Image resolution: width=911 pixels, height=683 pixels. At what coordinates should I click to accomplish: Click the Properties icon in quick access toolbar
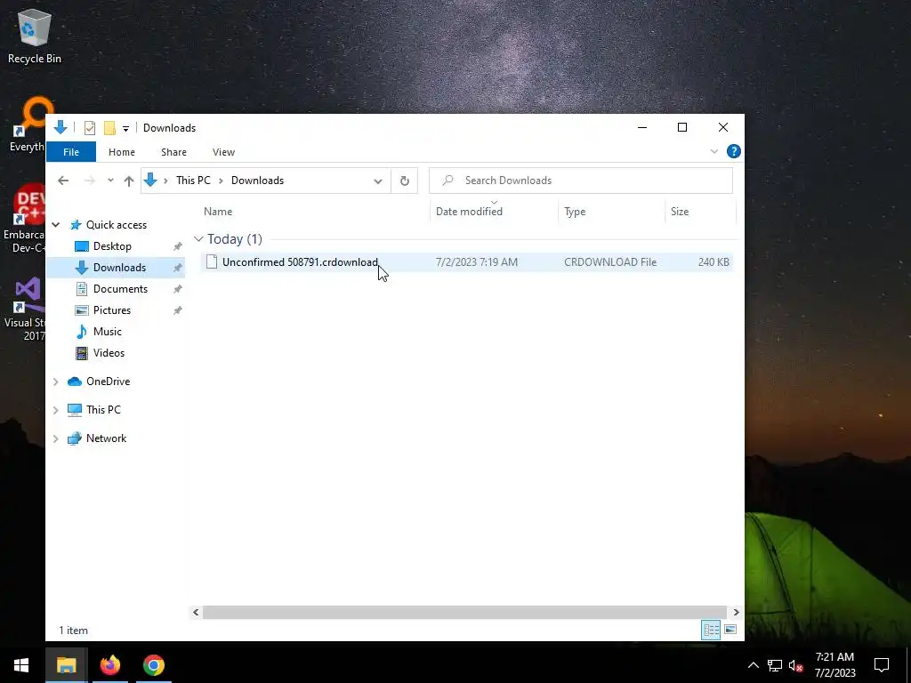click(90, 128)
